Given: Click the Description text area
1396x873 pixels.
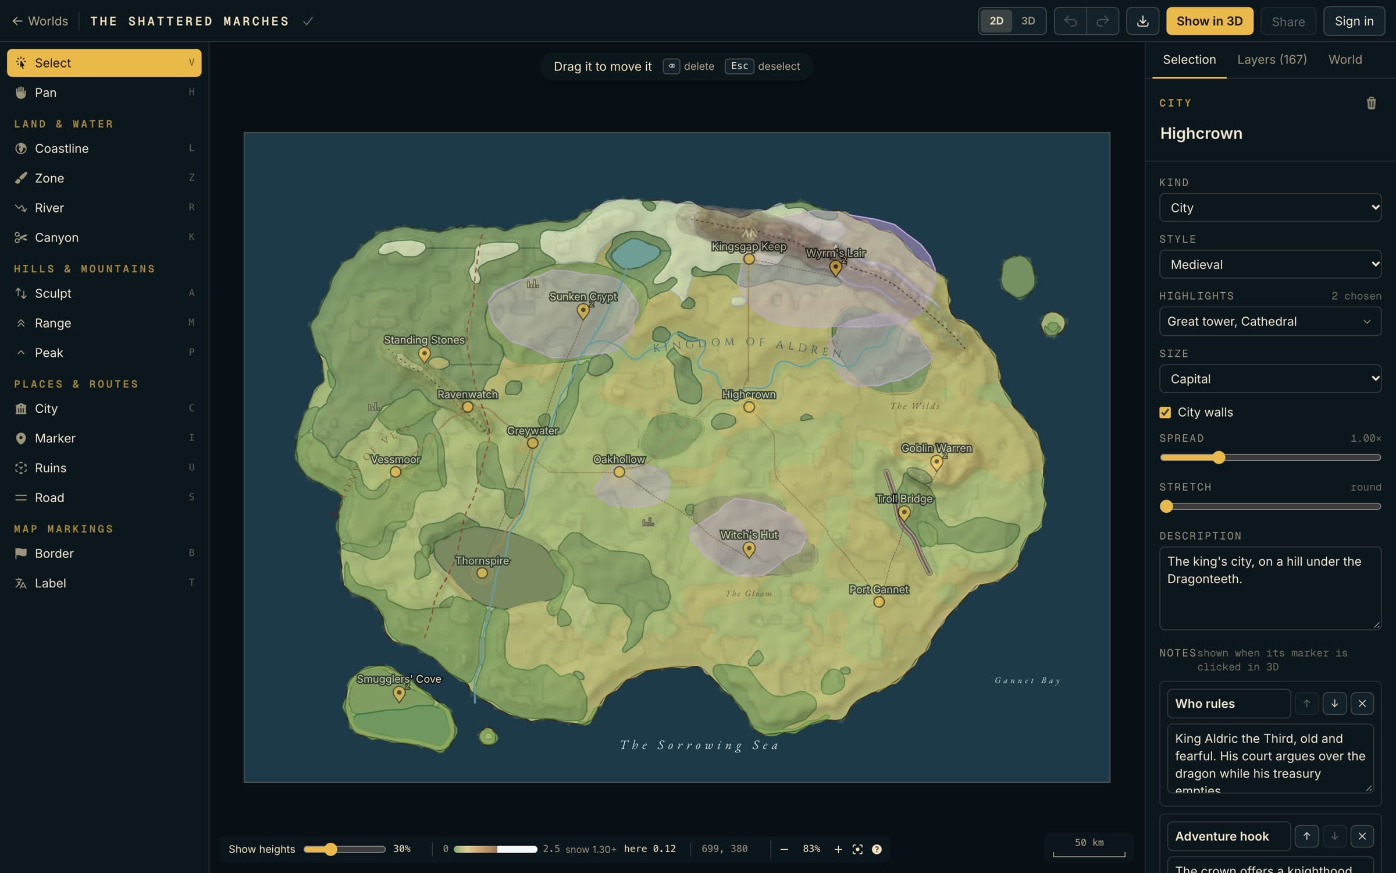Looking at the screenshot, I should (x=1270, y=588).
